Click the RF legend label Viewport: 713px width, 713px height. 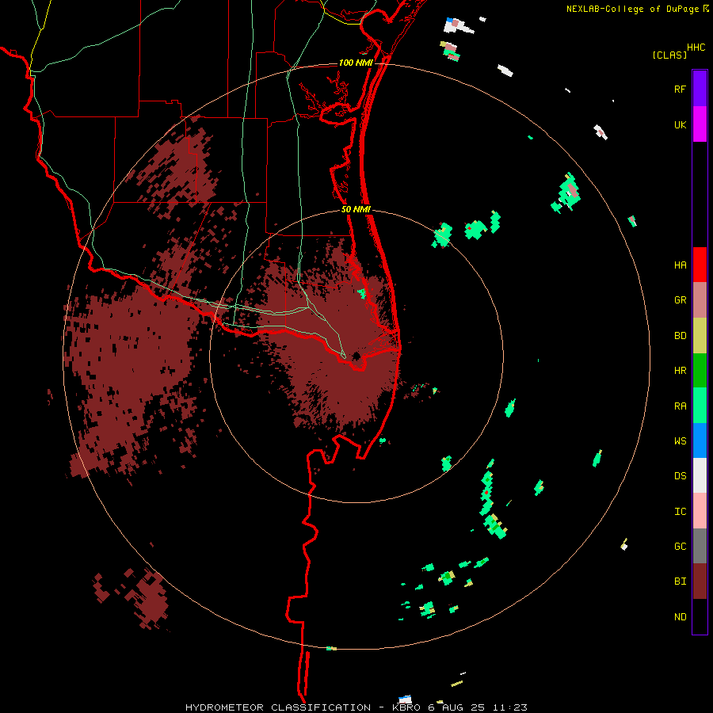tap(680, 89)
